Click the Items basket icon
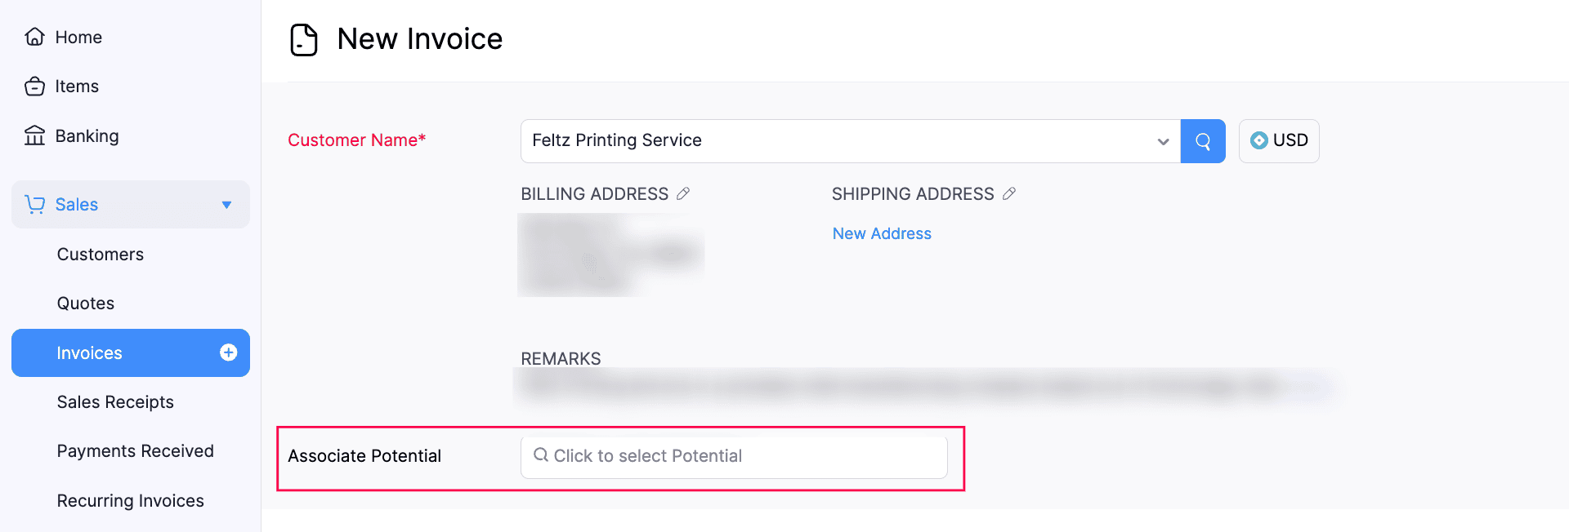Image resolution: width=1569 pixels, height=532 pixels. tap(34, 86)
